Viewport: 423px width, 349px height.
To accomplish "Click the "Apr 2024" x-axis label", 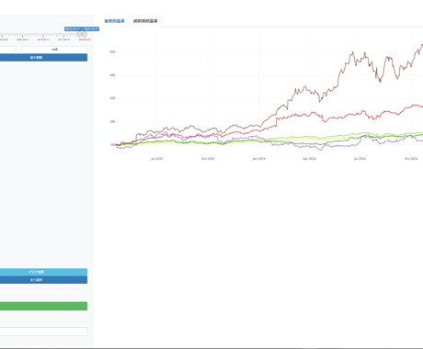I will (309, 159).
